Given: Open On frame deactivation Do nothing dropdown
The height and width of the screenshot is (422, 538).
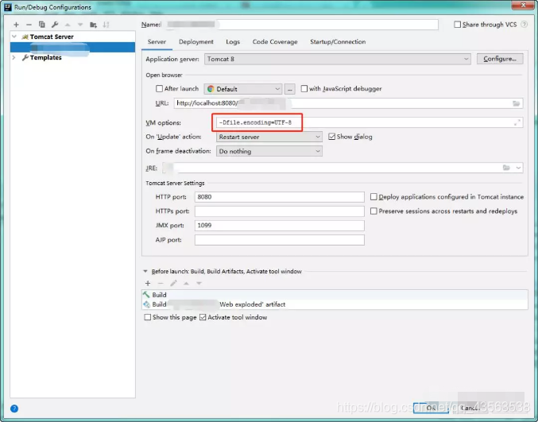Looking at the screenshot, I should (x=269, y=151).
